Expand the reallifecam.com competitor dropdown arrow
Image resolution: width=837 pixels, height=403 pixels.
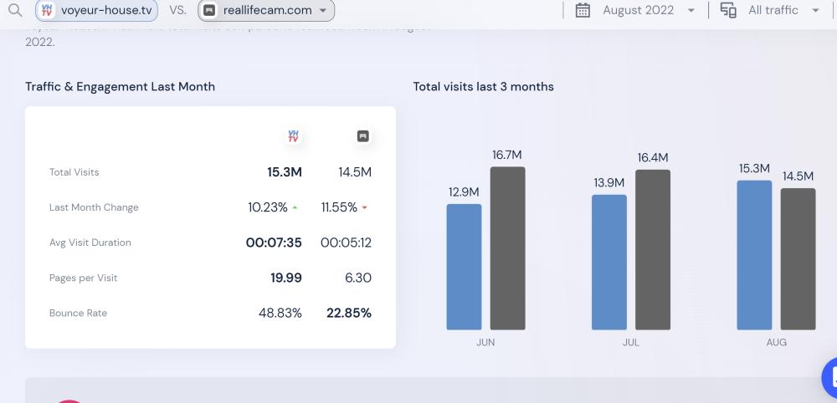pos(323,11)
